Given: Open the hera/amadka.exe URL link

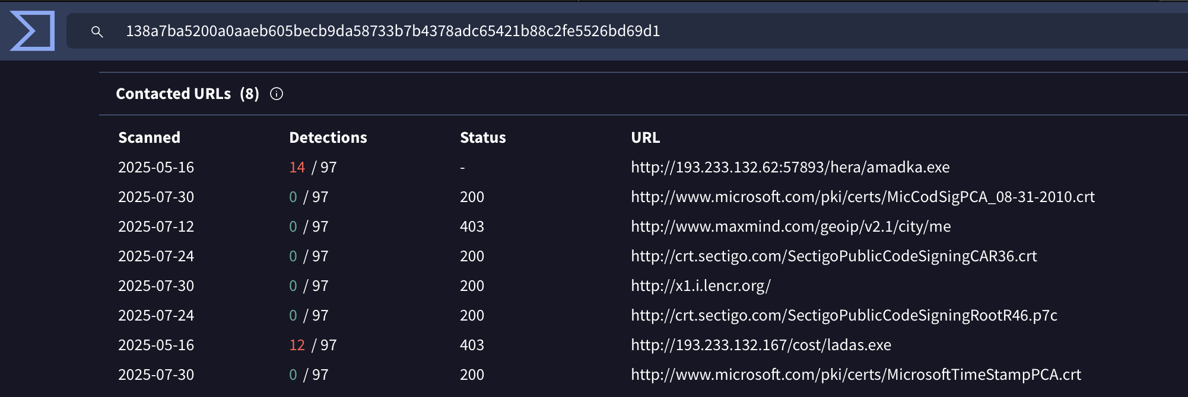Looking at the screenshot, I should [x=790, y=167].
